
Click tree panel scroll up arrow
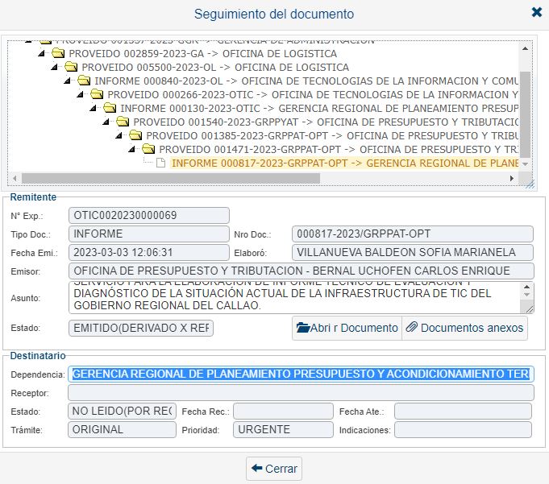point(525,48)
